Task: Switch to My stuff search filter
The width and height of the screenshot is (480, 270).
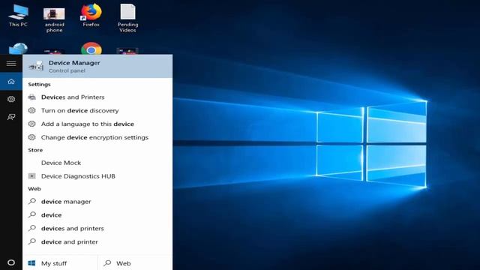Action: [60, 263]
